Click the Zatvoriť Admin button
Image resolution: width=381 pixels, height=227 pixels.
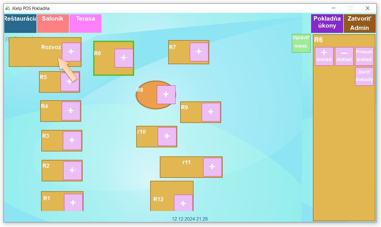pyautogui.click(x=359, y=23)
